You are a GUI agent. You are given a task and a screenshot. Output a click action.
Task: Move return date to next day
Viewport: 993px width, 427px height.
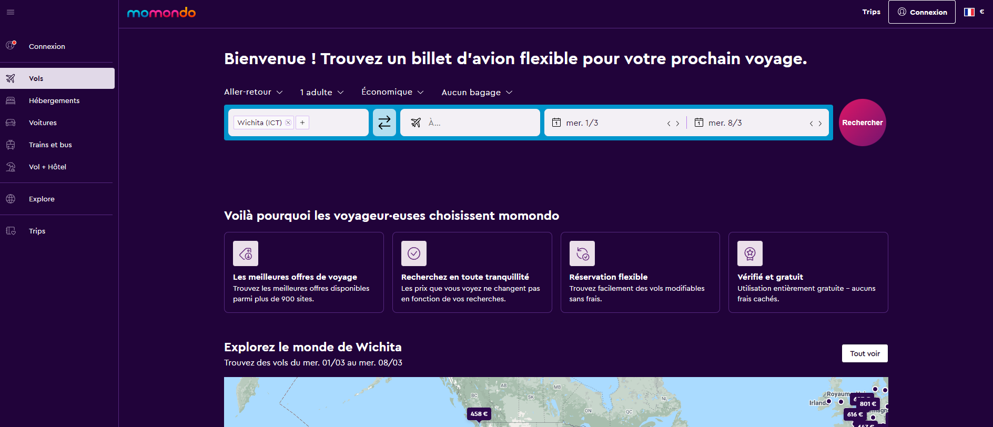click(820, 124)
